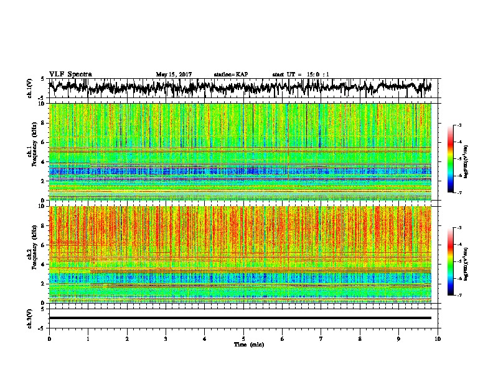Click the "8" frequency tick of ch.1 spectrogram
The height and width of the screenshot is (380, 493).
[x=44, y=123]
